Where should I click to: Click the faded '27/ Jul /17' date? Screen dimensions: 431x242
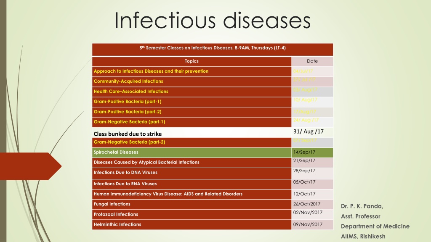point(304,79)
